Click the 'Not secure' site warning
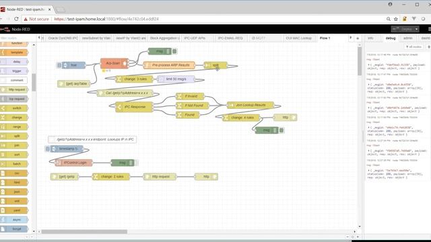Image resolution: width=431 pixels, height=242 pixels. tap(36, 19)
